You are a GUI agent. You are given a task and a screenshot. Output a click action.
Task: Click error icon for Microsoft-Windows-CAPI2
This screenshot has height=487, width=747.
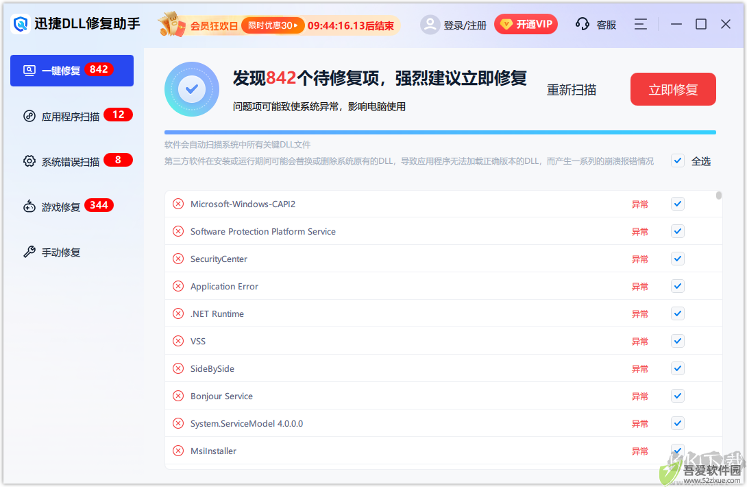178,204
